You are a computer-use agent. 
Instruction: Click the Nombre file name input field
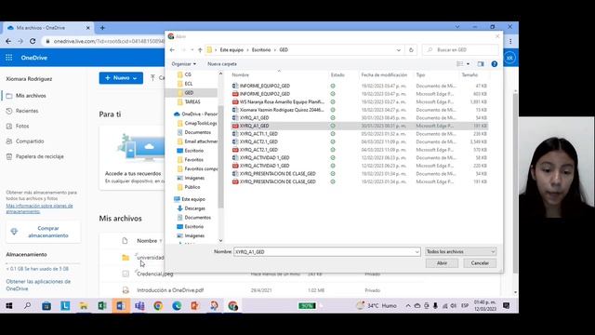(326, 252)
